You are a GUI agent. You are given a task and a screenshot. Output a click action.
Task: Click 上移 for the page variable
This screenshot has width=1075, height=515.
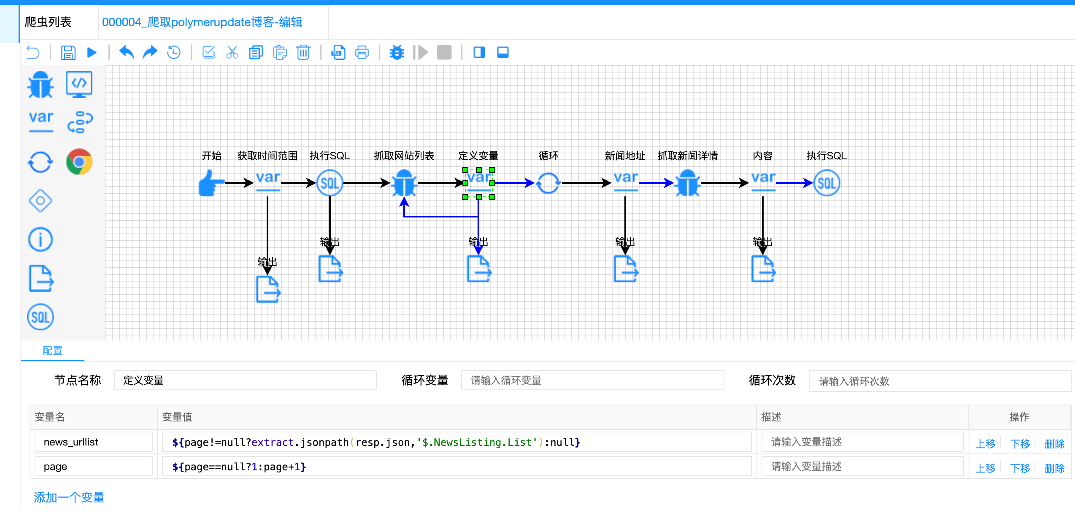click(985, 468)
